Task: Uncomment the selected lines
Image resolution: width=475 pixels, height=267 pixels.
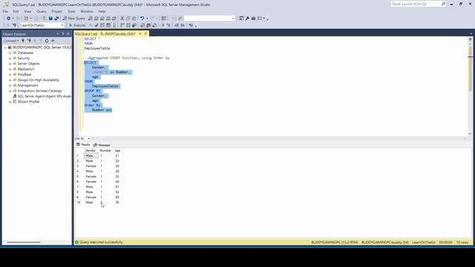Action: point(168,25)
